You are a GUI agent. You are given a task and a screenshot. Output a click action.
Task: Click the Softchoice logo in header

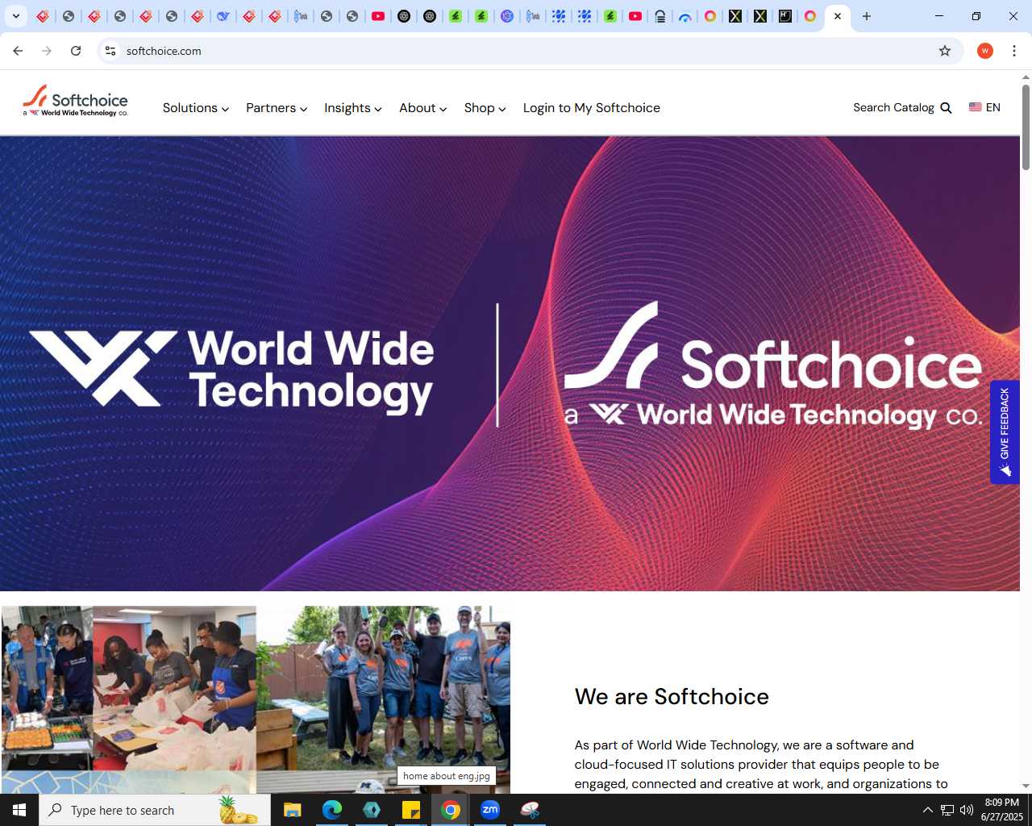[75, 102]
